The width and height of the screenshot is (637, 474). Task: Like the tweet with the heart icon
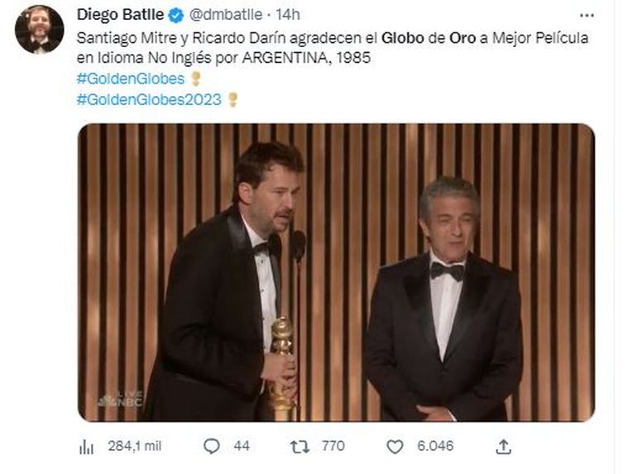(x=395, y=447)
